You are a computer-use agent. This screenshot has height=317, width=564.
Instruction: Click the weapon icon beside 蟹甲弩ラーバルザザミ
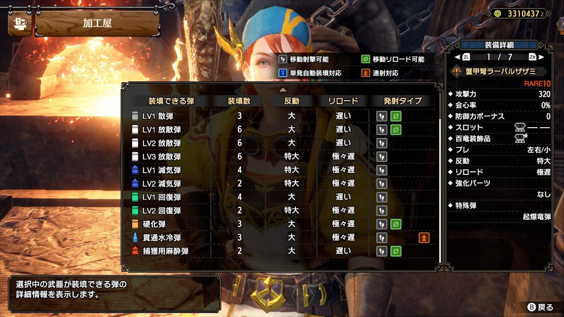click(457, 72)
